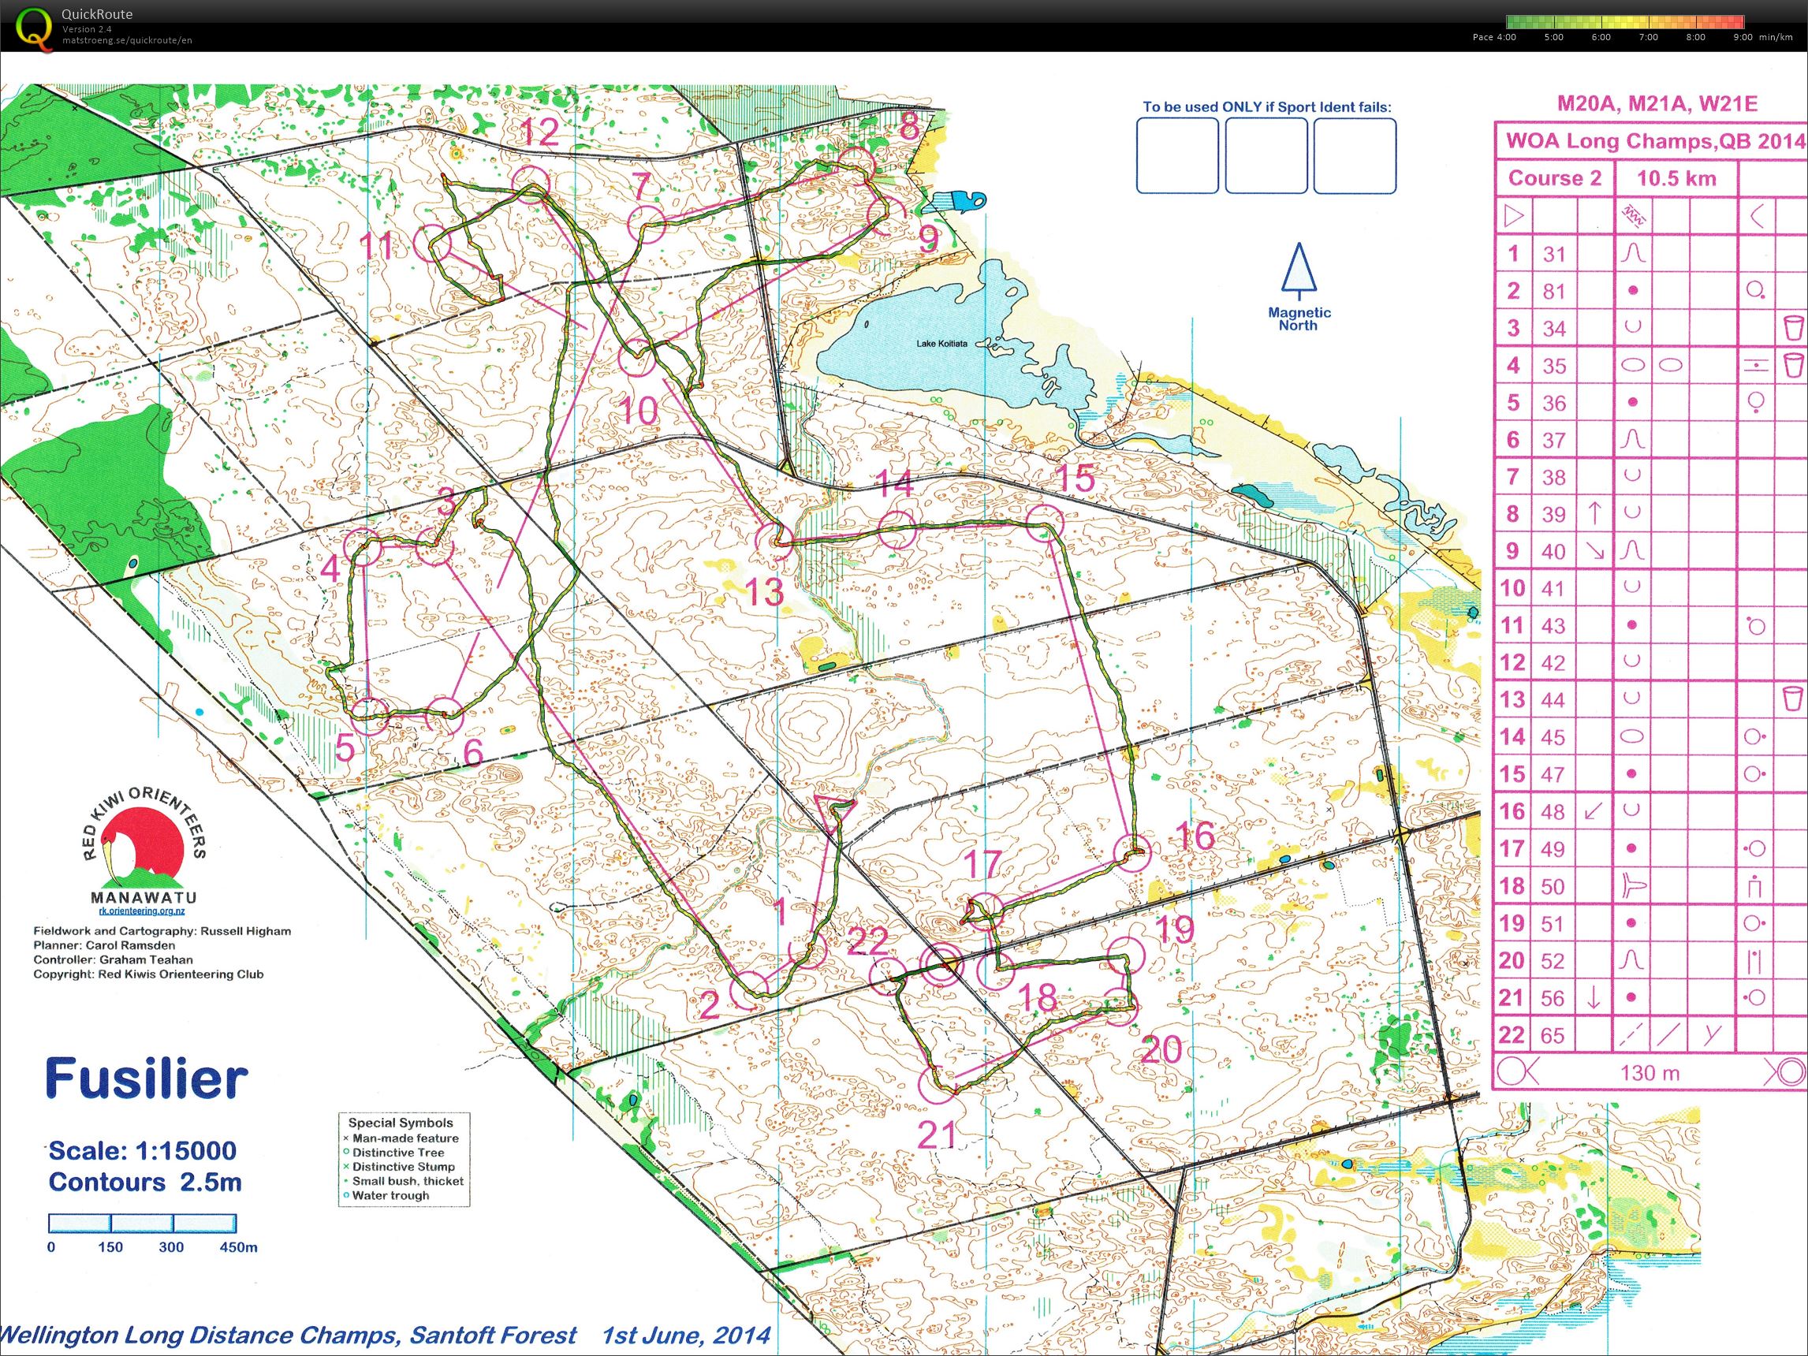Click the "Fieldwork and Cartography: Russell Higham" credit
This screenshot has width=1808, height=1356.
pos(162,931)
